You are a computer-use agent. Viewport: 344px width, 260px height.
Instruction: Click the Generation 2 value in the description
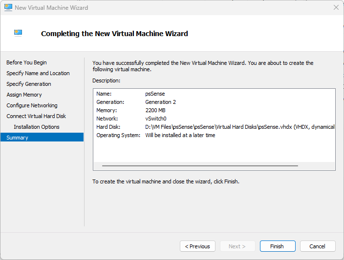[160, 102]
